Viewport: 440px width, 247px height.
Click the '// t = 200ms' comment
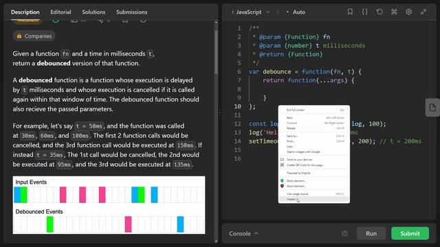coord(400,141)
